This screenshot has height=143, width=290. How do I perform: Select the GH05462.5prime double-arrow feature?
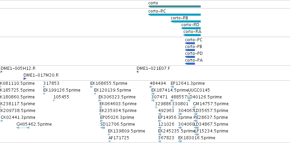point(23,128)
